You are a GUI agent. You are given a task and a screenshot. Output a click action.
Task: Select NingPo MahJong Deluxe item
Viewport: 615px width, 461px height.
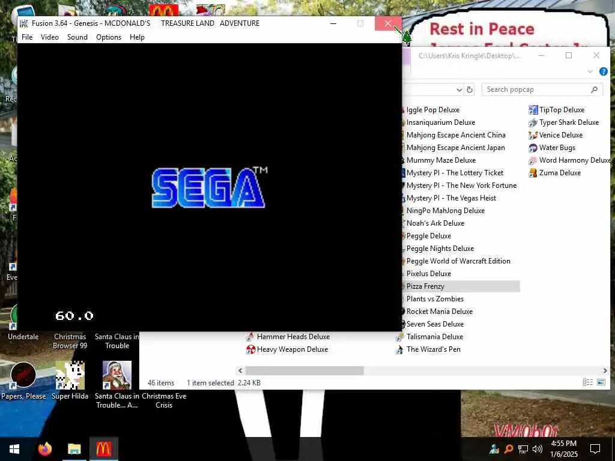(445, 211)
